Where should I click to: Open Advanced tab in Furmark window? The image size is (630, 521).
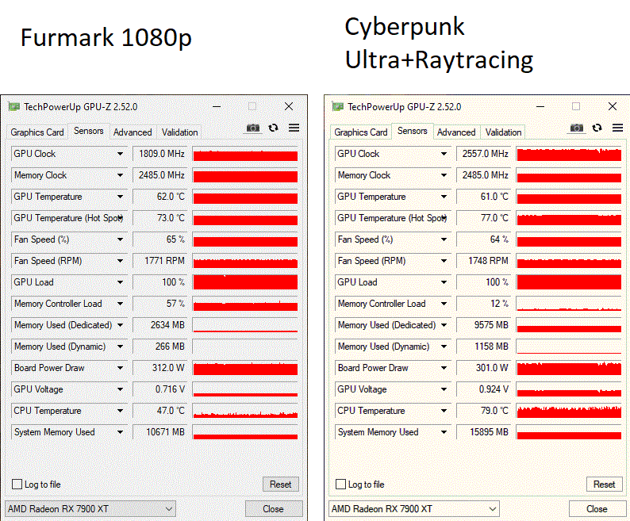point(133,132)
